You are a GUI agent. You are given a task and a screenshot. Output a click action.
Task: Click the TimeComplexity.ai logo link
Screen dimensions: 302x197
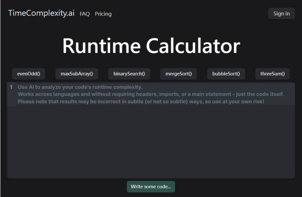[x=41, y=13]
